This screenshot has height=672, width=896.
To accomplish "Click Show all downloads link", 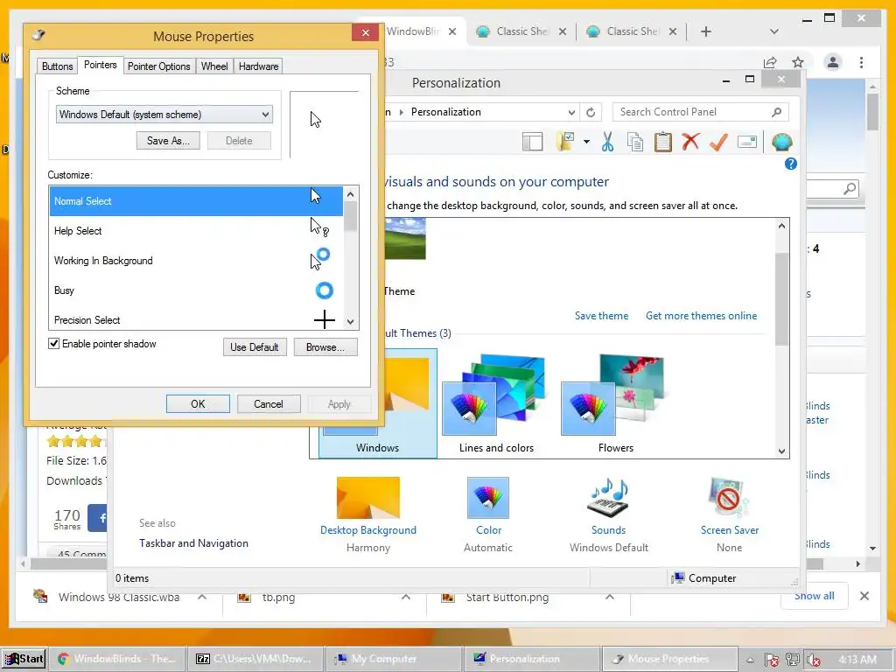I will tap(815, 596).
